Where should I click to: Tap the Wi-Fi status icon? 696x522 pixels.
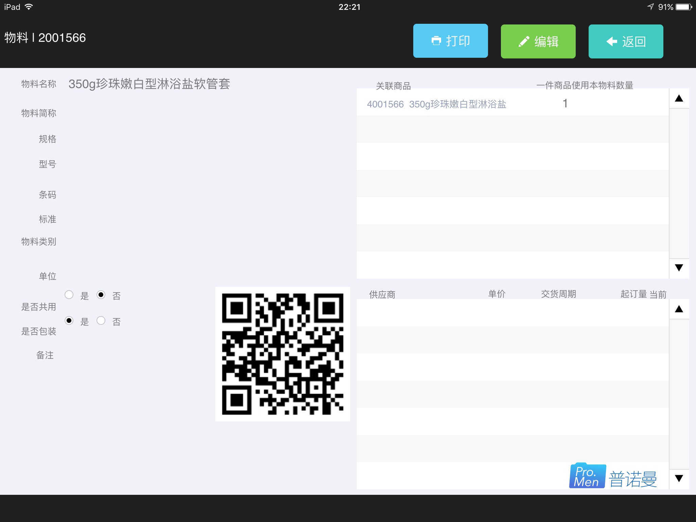coord(29,7)
